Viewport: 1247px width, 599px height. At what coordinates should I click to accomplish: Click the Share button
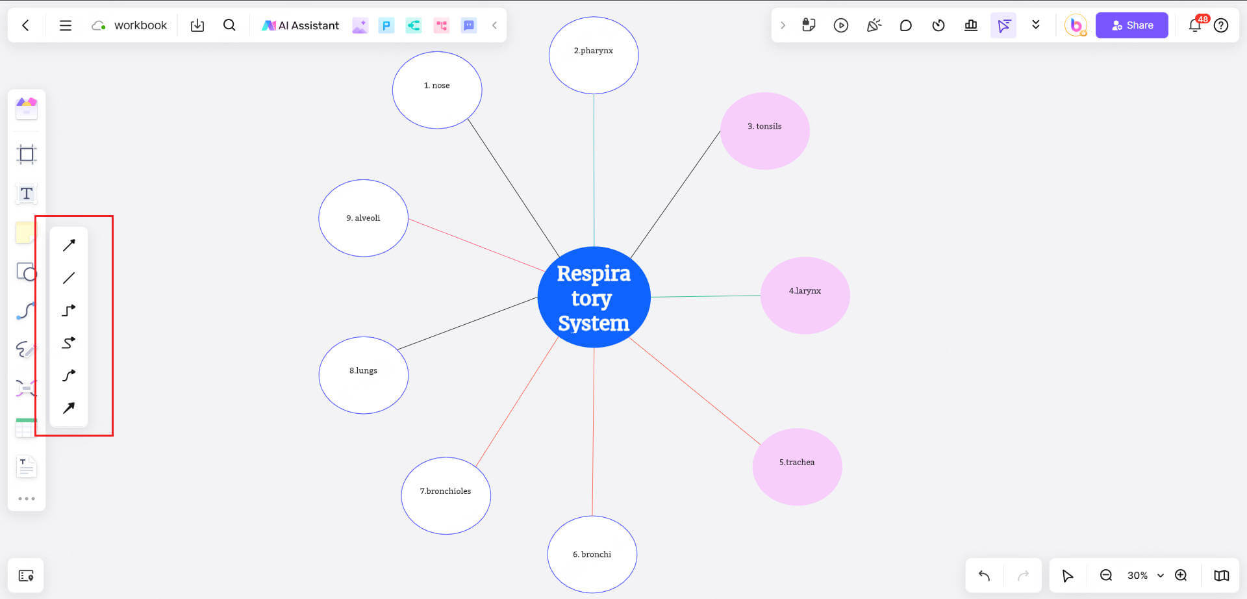[1131, 25]
